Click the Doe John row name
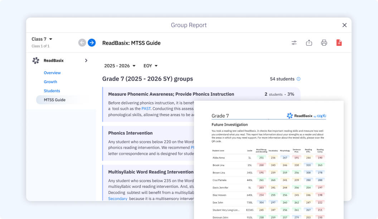 coord(218,203)
